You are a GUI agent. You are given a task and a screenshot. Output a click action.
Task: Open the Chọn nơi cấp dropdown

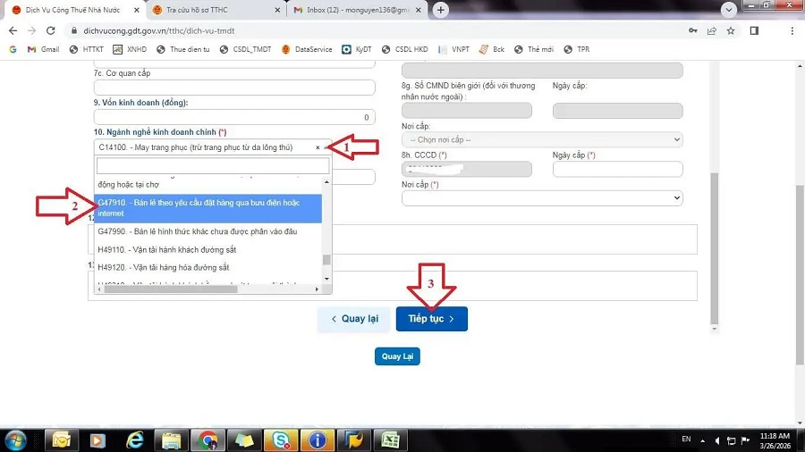542,139
